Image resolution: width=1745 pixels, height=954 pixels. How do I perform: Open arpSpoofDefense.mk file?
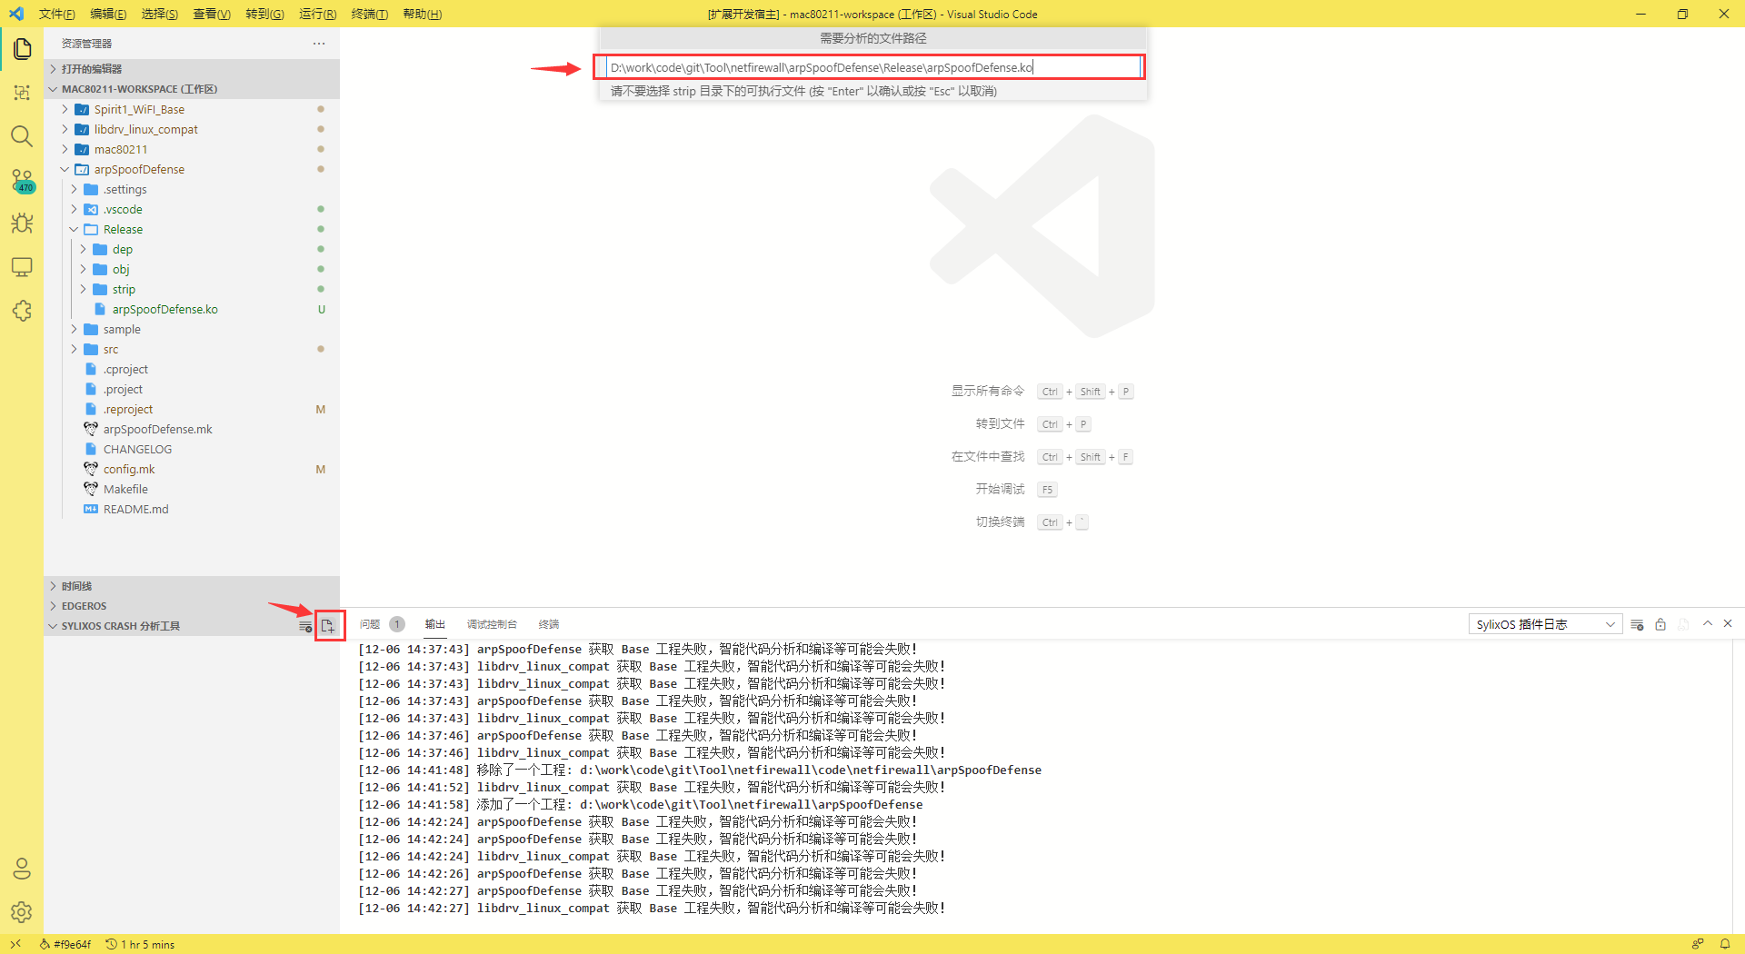click(x=192, y=429)
